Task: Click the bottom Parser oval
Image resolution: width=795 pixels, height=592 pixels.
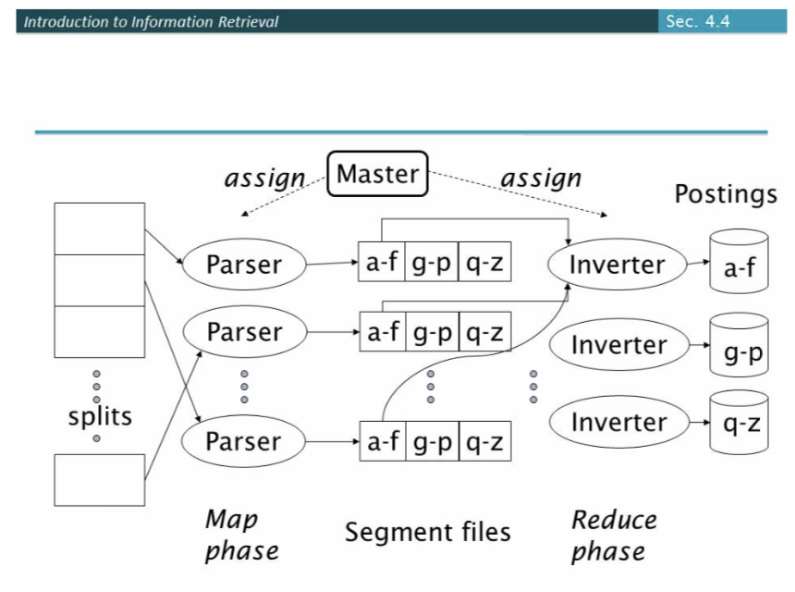Action: (243, 442)
